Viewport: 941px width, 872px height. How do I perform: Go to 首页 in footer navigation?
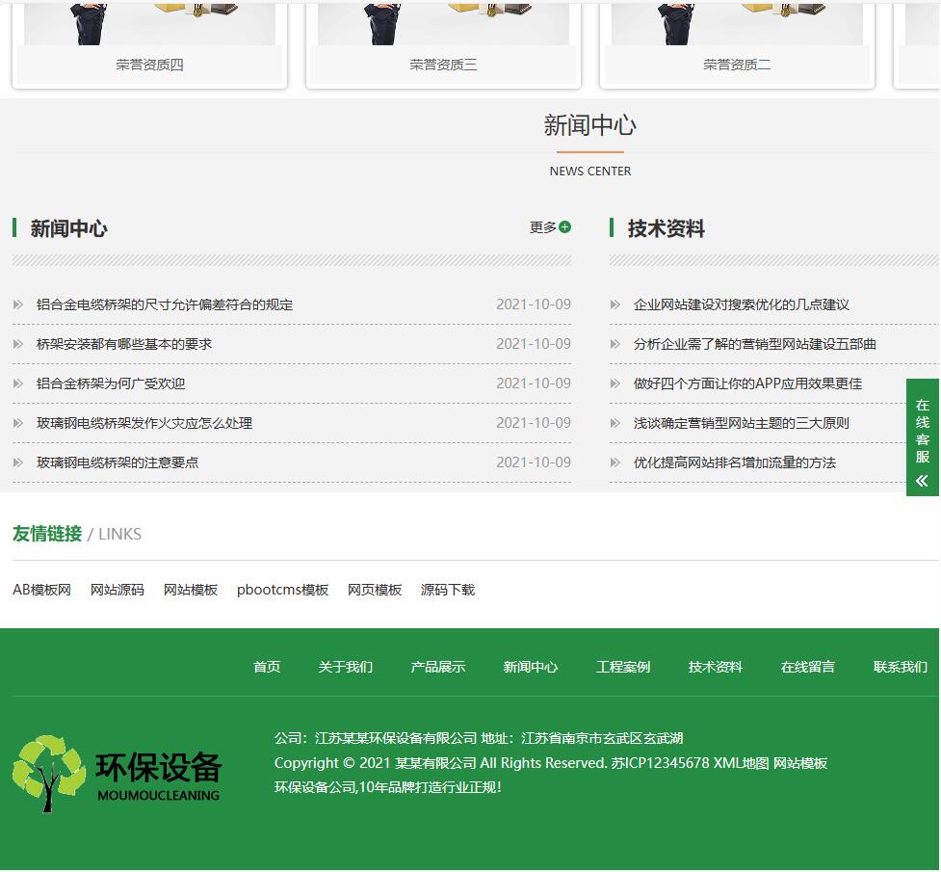(x=267, y=667)
